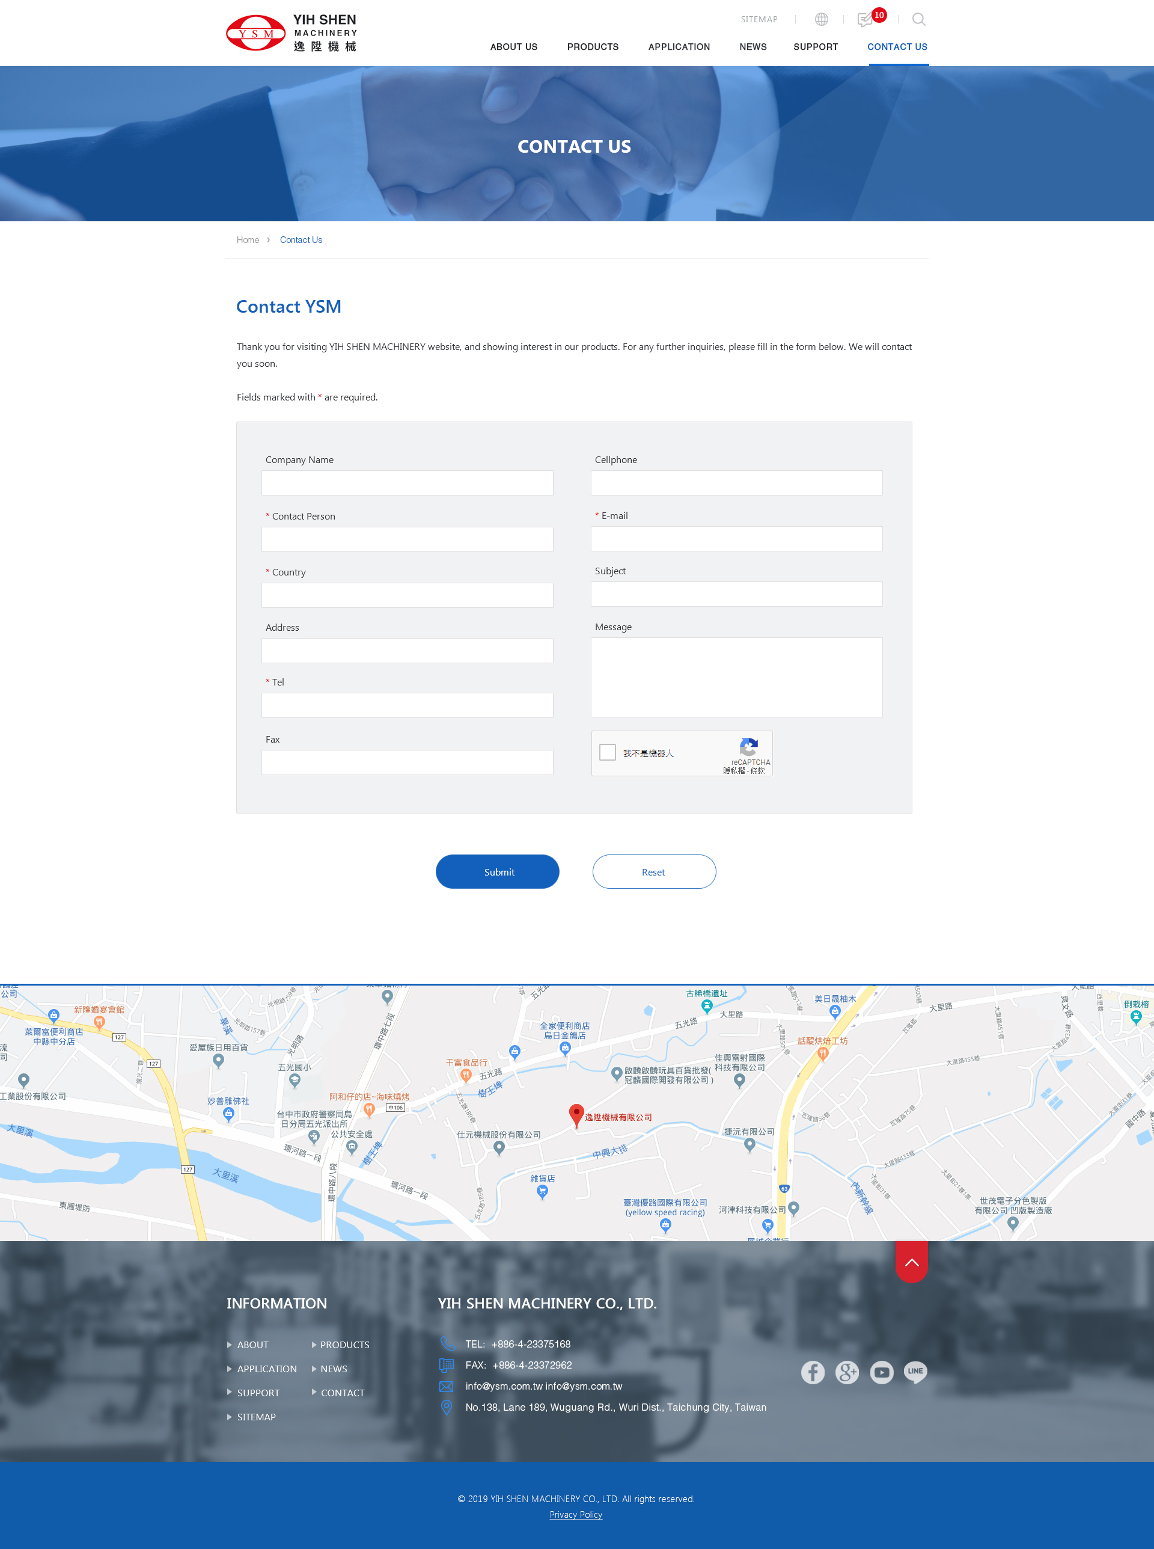This screenshot has height=1549, width=1154.
Task: Reset the contact form fields
Action: (654, 871)
